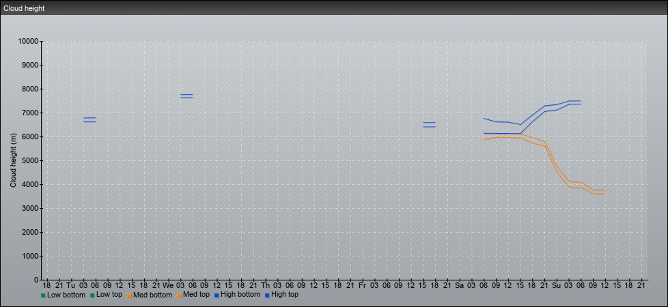Click the orange Med top legend swatch
The image size is (668, 307).
pyautogui.click(x=179, y=295)
